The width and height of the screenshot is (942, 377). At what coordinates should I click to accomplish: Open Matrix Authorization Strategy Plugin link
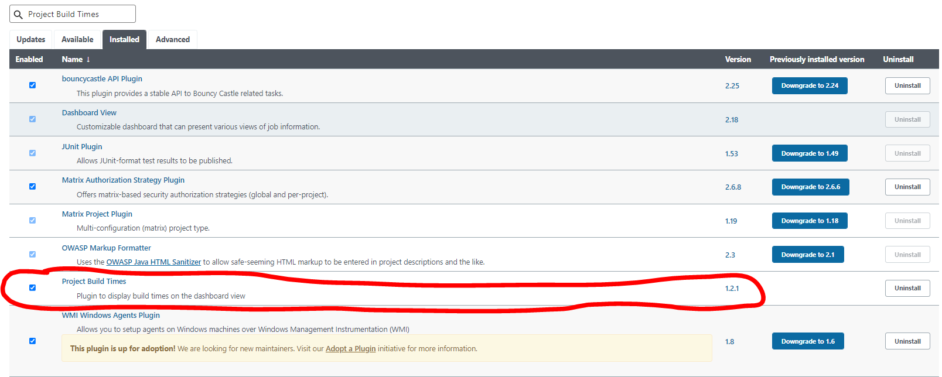(123, 180)
